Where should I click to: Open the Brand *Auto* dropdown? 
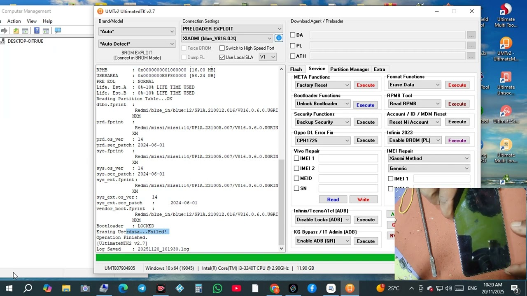[x=137, y=31]
